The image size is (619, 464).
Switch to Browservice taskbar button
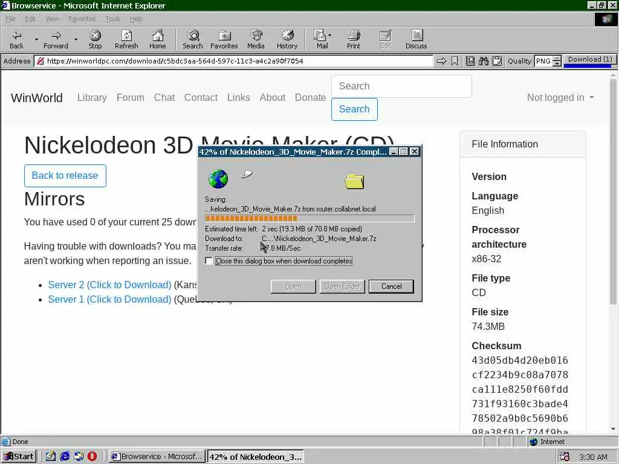coord(157,457)
